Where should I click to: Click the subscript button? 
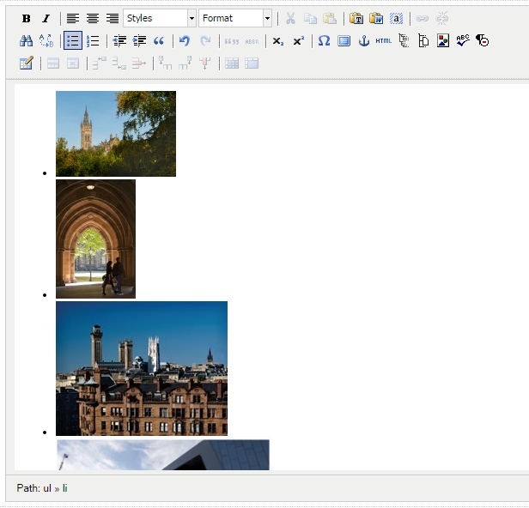pyautogui.click(x=277, y=40)
